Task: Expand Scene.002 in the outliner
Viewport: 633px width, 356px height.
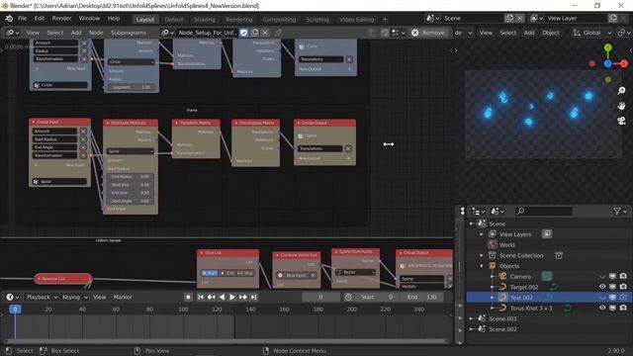Action: coord(471,329)
